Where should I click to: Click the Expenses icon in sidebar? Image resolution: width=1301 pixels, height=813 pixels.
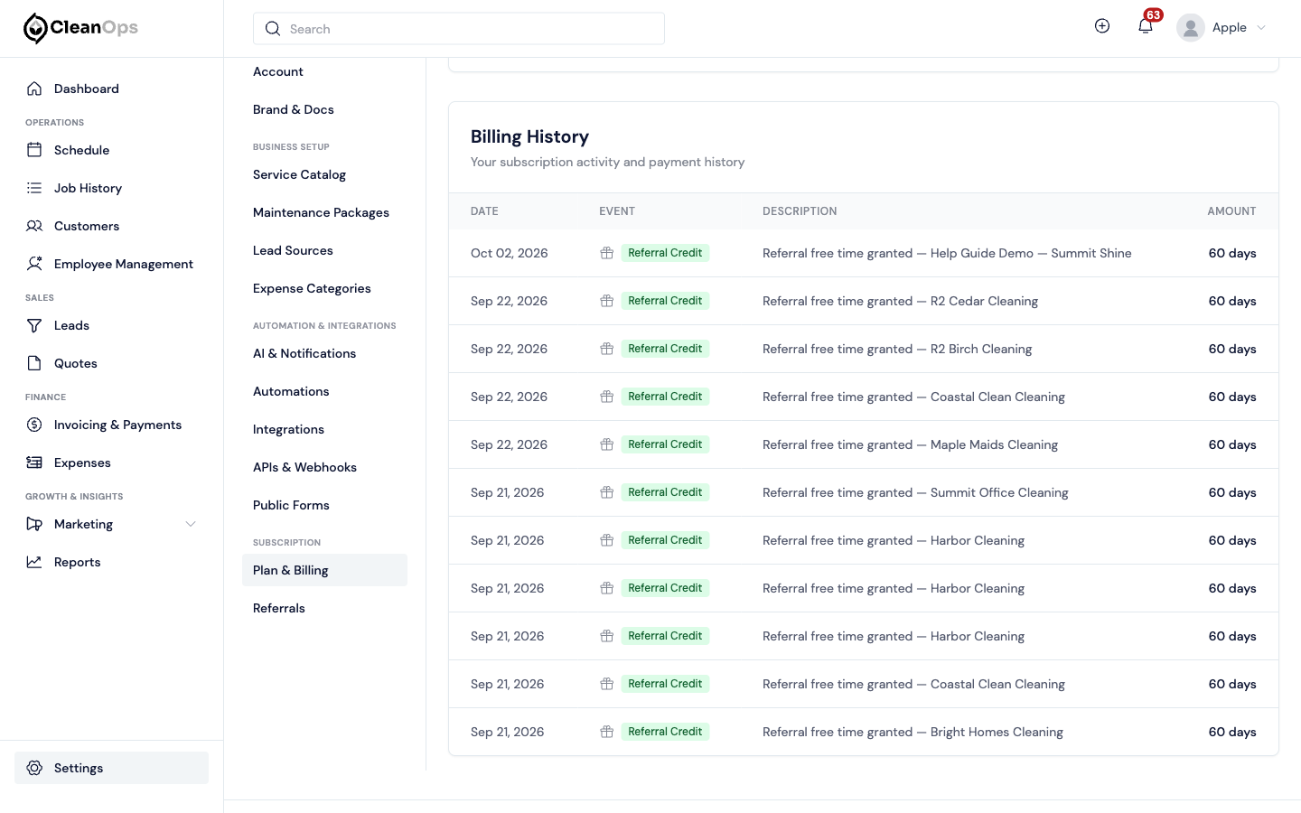[x=34, y=463]
